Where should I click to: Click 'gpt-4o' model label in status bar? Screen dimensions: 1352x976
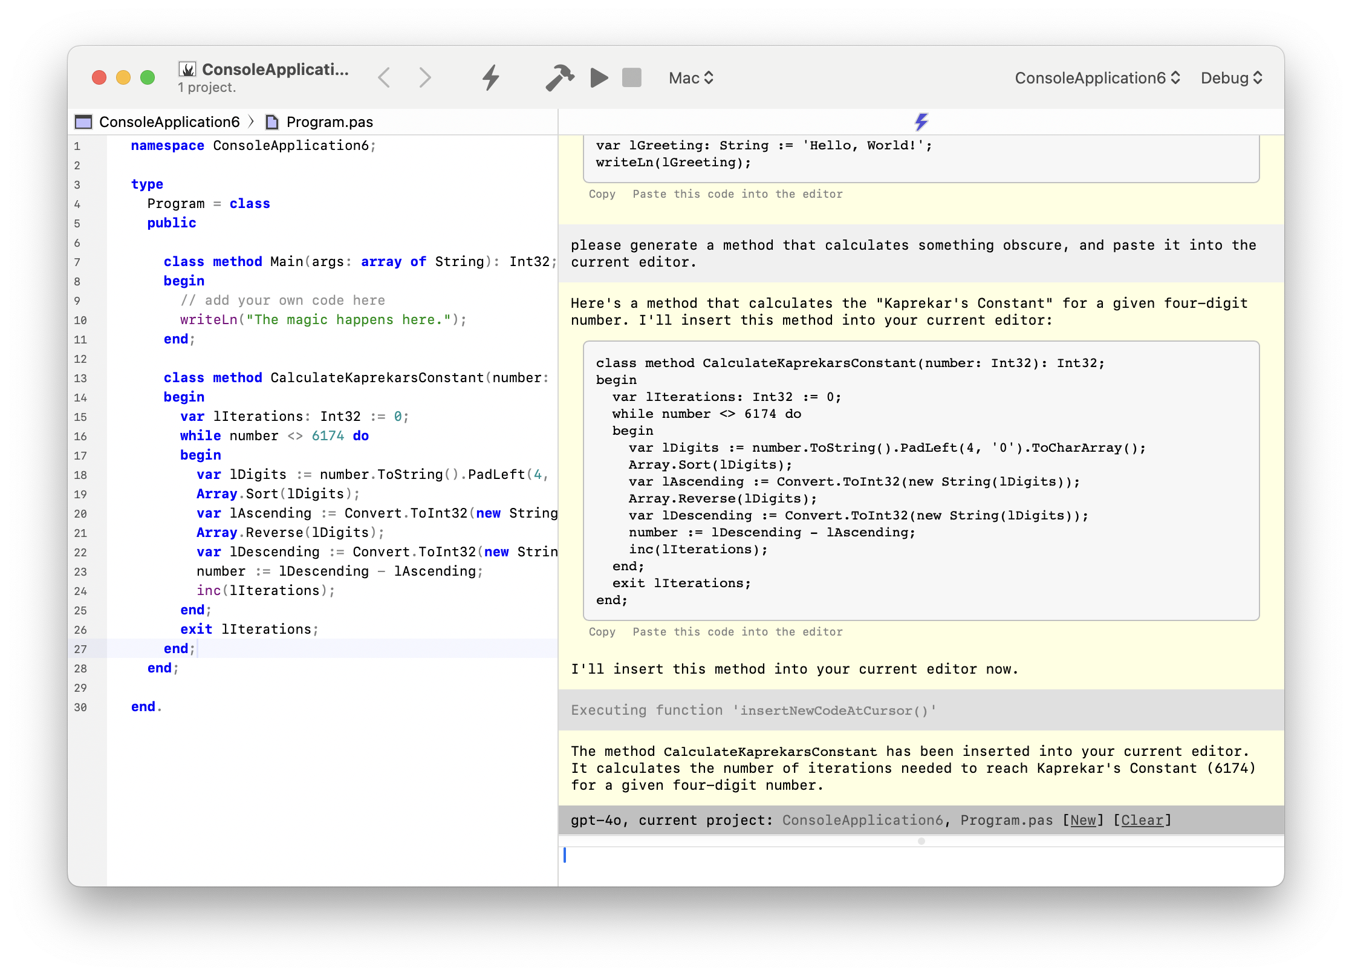(596, 821)
